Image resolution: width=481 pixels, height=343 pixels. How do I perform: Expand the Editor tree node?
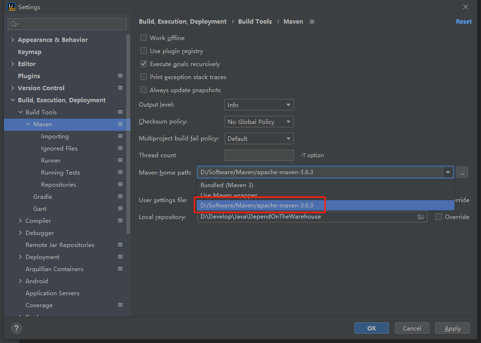coord(13,64)
